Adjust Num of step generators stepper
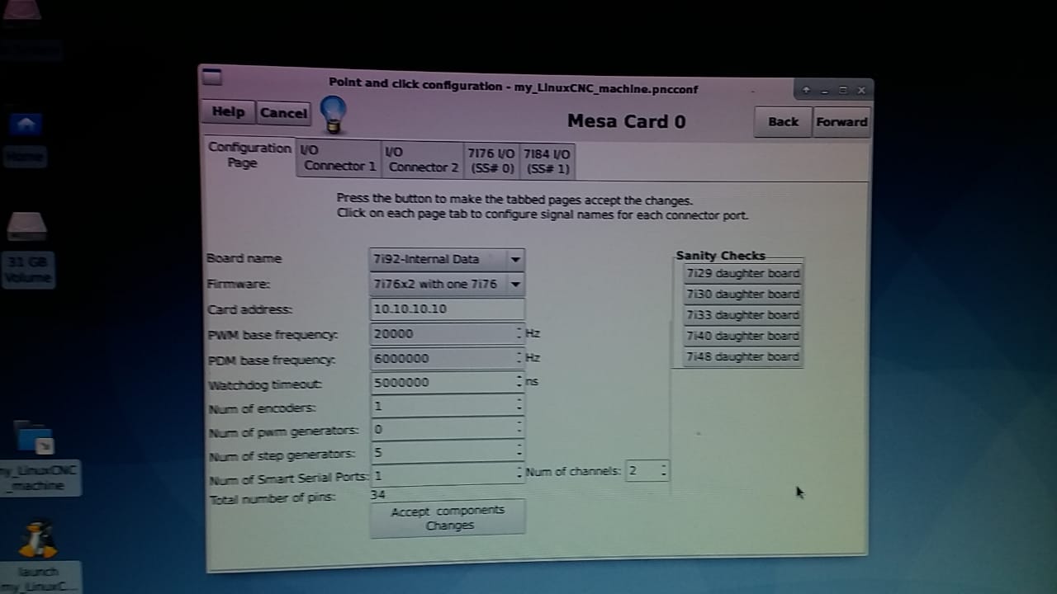The image size is (1057, 594). (x=519, y=452)
